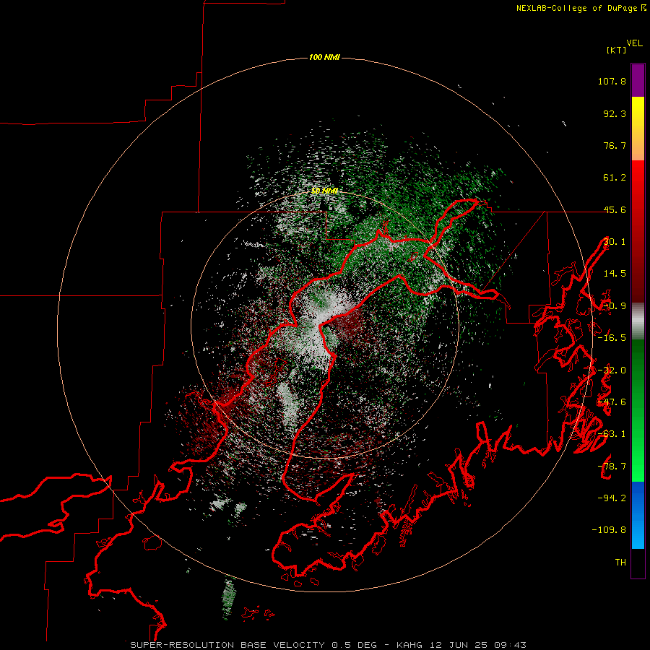Screen dimensions: 650x650
Task: Click the -32.0 legend value
Action: pos(612,370)
